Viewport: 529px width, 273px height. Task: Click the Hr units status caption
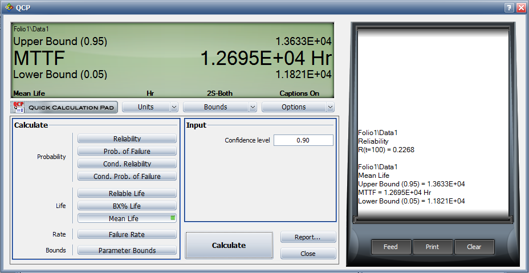[150, 93]
